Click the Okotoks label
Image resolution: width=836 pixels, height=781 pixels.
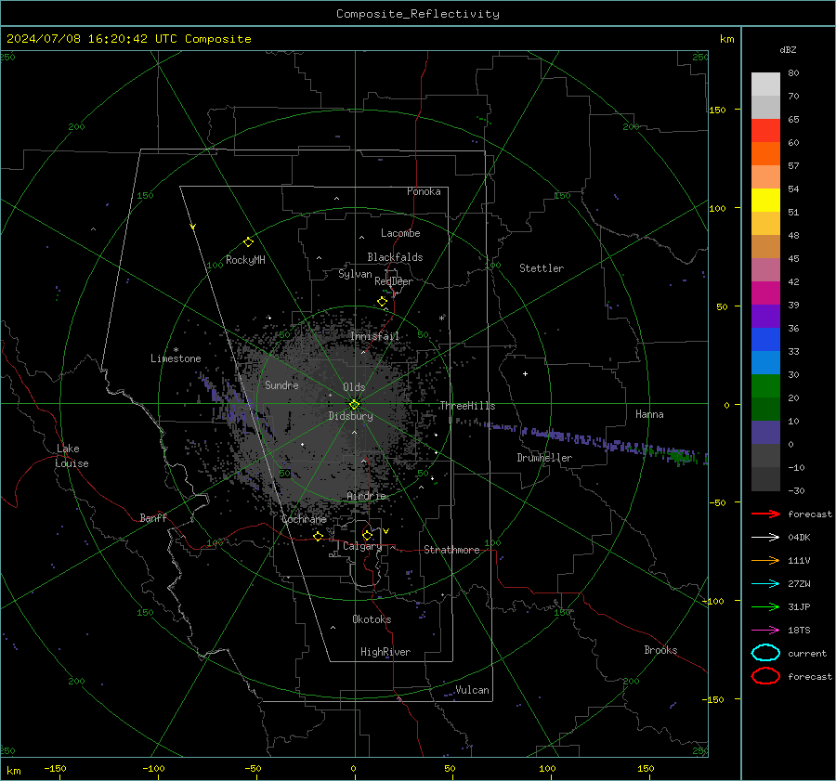372,619
